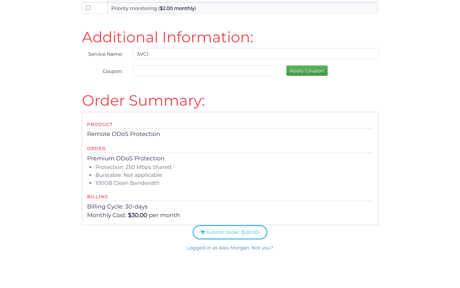Click the 'Additional Information:' heading
The width and height of the screenshot is (460, 288).
[x=167, y=37]
